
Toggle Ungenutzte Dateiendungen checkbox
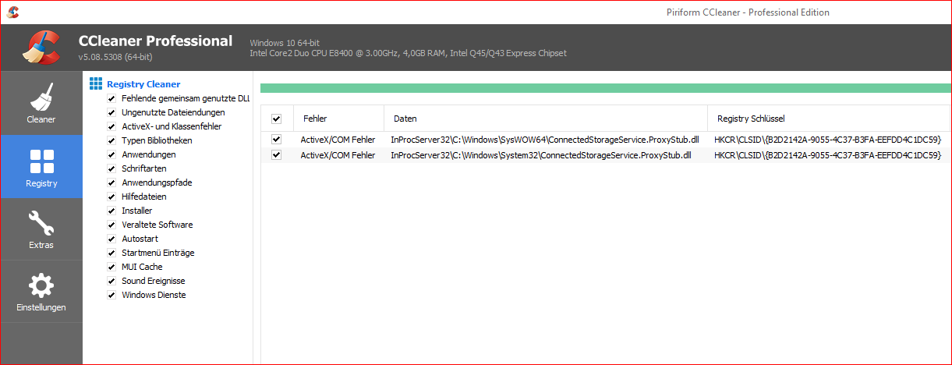[111, 112]
